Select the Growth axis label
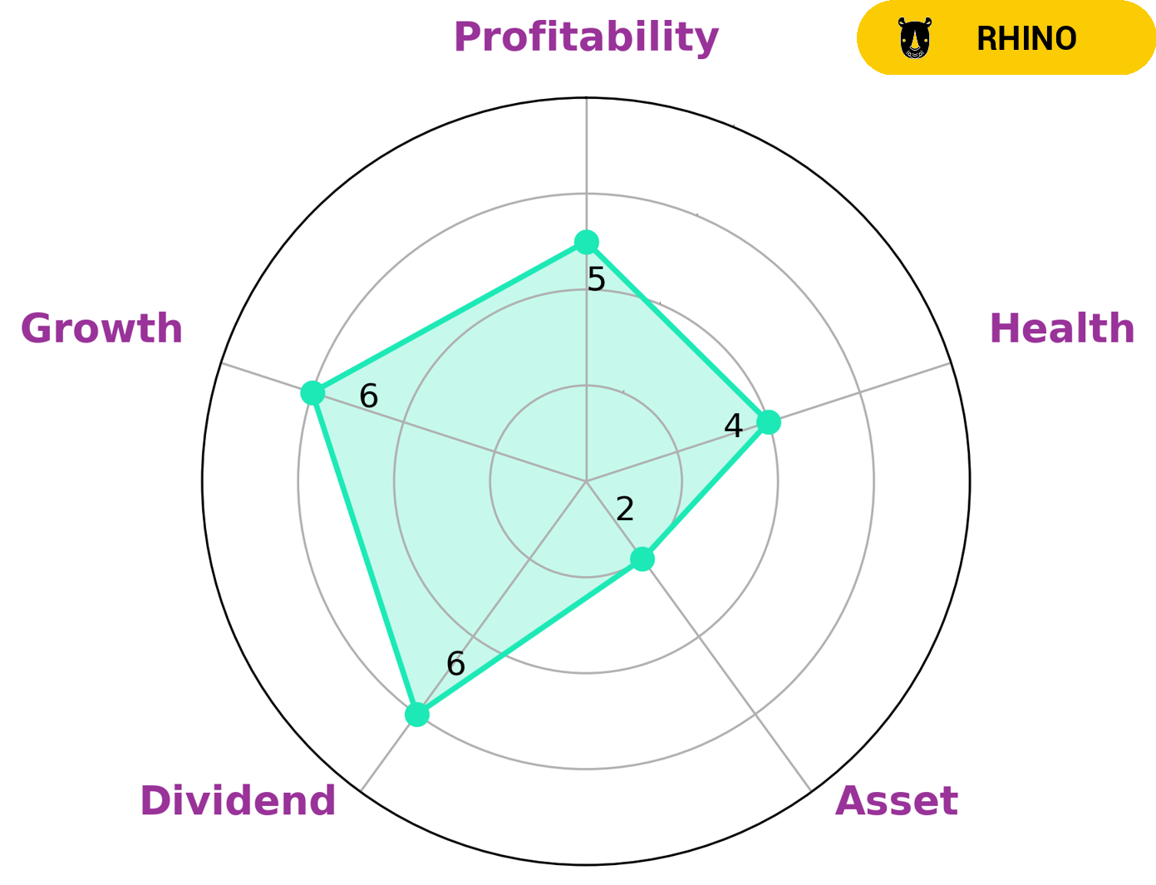 coord(101,329)
